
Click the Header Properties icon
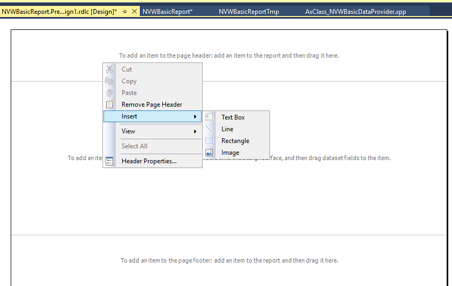tap(109, 161)
